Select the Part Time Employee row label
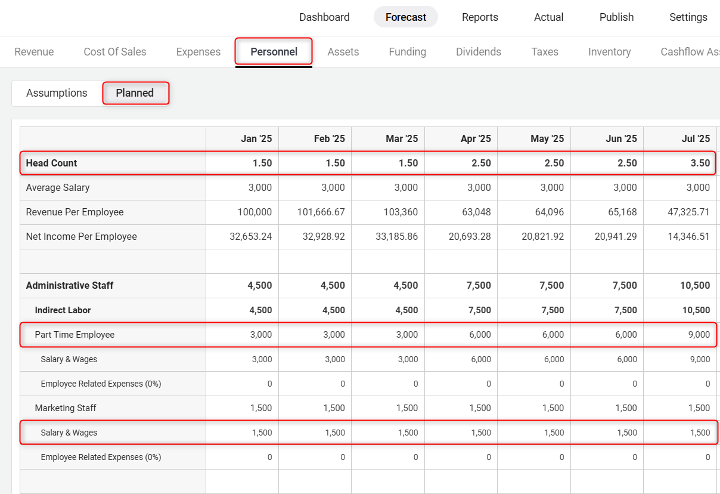Image resolution: width=720 pixels, height=494 pixels. (x=75, y=335)
